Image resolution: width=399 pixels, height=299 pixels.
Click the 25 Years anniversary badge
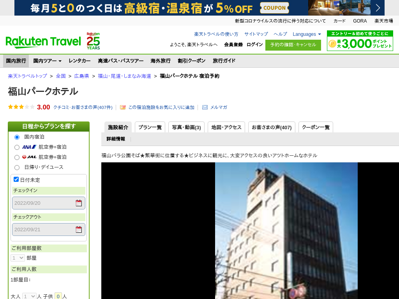point(93,41)
